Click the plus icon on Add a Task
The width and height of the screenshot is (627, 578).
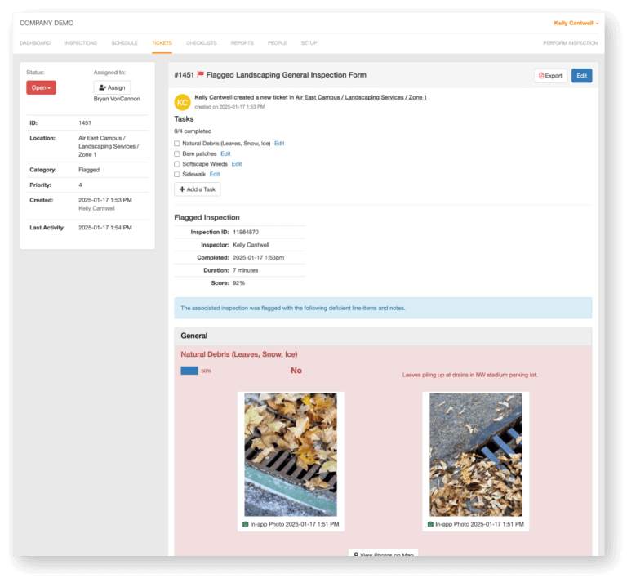pyautogui.click(x=182, y=189)
